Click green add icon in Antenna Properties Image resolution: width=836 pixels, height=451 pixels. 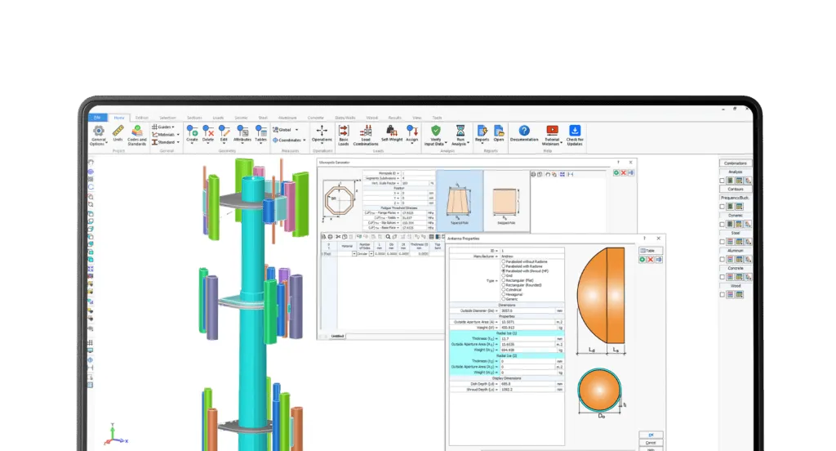(x=643, y=259)
